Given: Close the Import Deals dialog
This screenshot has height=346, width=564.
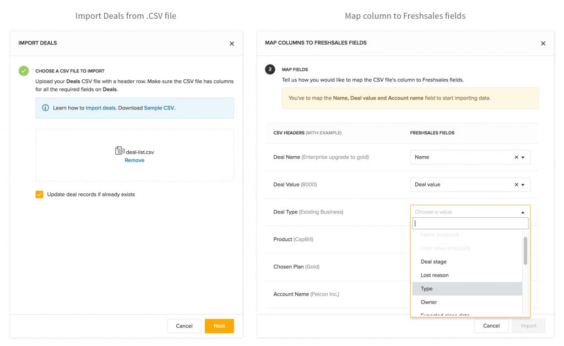Looking at the screenshot, I should (x=232, y=43).
